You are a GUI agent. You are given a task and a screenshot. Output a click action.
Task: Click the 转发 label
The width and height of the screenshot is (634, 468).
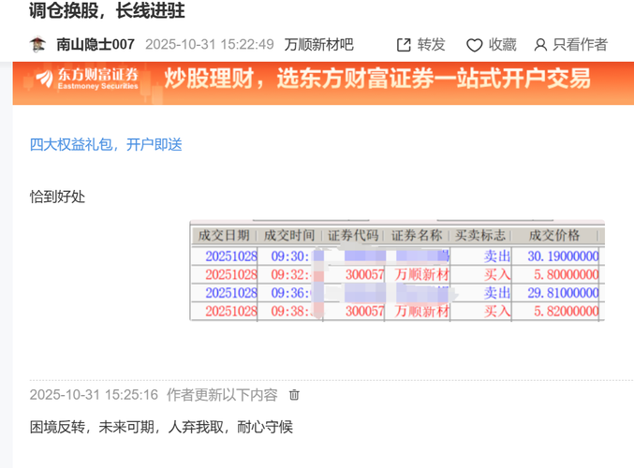[x=432, y=44]
